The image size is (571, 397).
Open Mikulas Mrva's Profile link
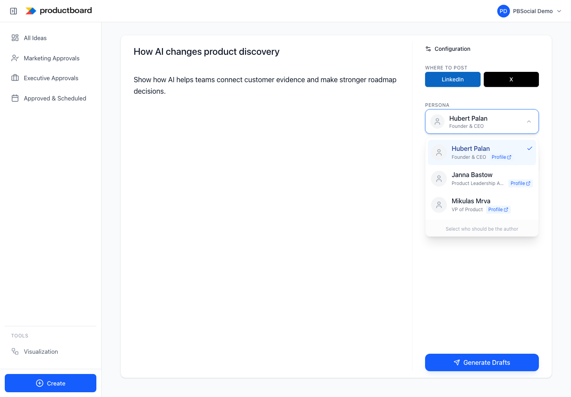coord(498,210)
